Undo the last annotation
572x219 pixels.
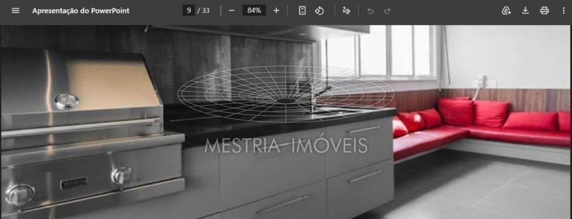pyautogui.click(x=370, y=10)
